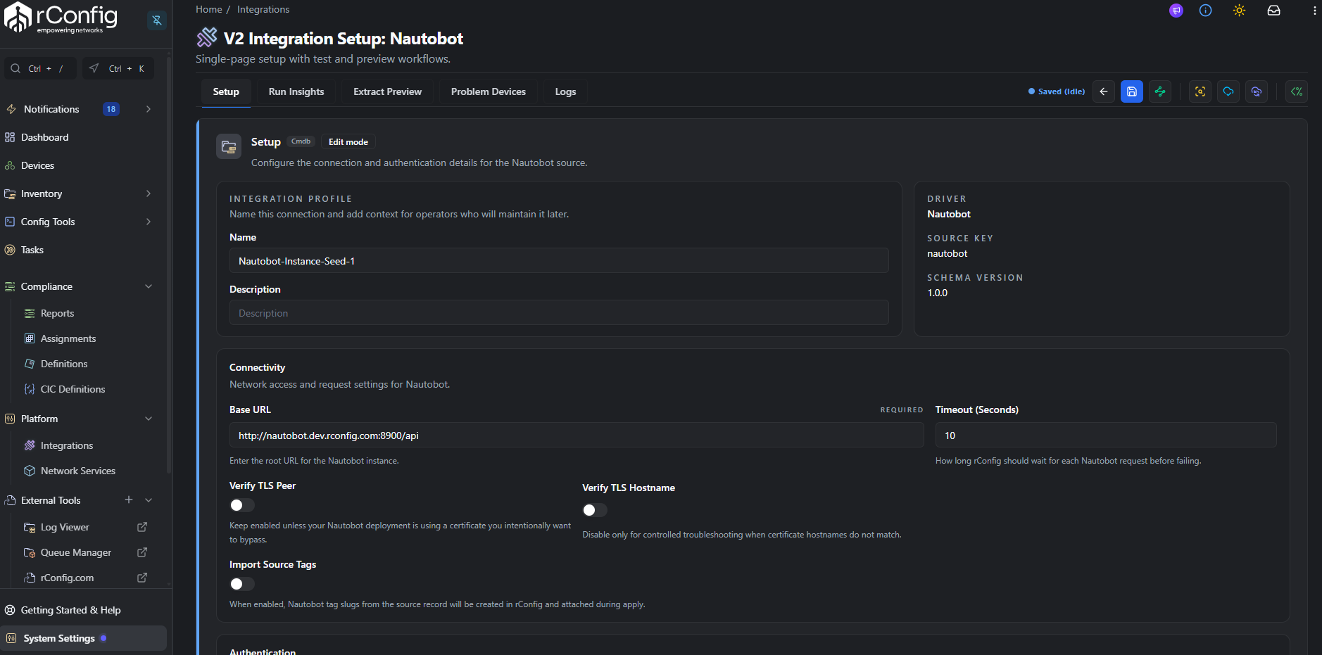The height and width of the screenshot is (655, 1322).
Task: Open Log Viewer external link icon
Action: click(x=142, y=527)
